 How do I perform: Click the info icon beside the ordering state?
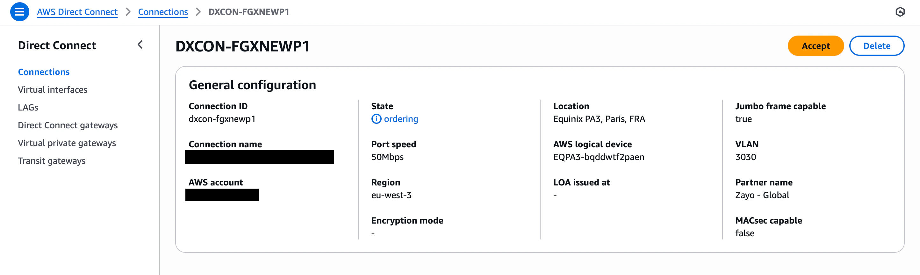(x=376, y=119)
